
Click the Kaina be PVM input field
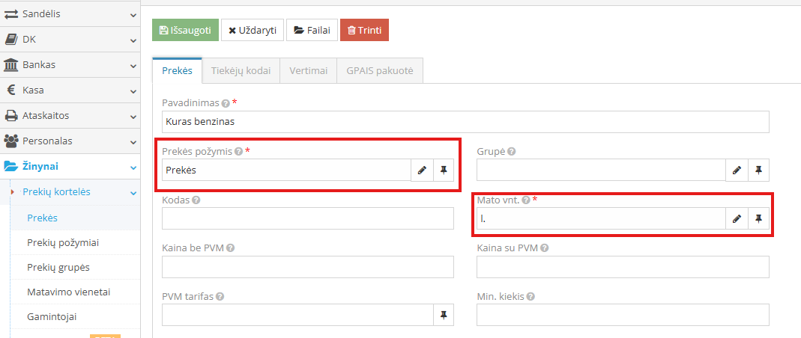point(308,267)
